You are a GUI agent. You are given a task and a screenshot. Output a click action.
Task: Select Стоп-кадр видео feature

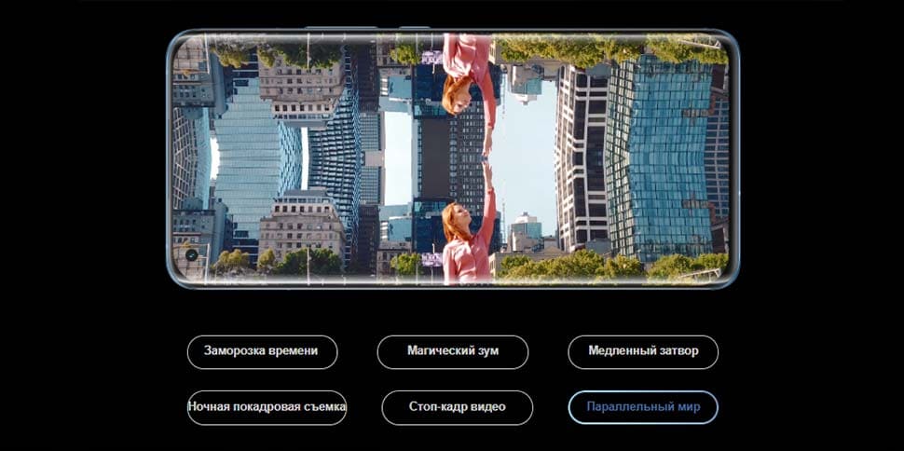coord(458,407)
